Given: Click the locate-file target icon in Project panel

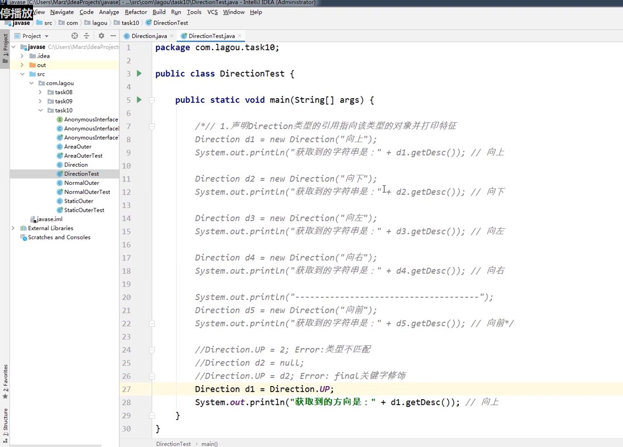Looking at the screenshot, I should point(75,36).
